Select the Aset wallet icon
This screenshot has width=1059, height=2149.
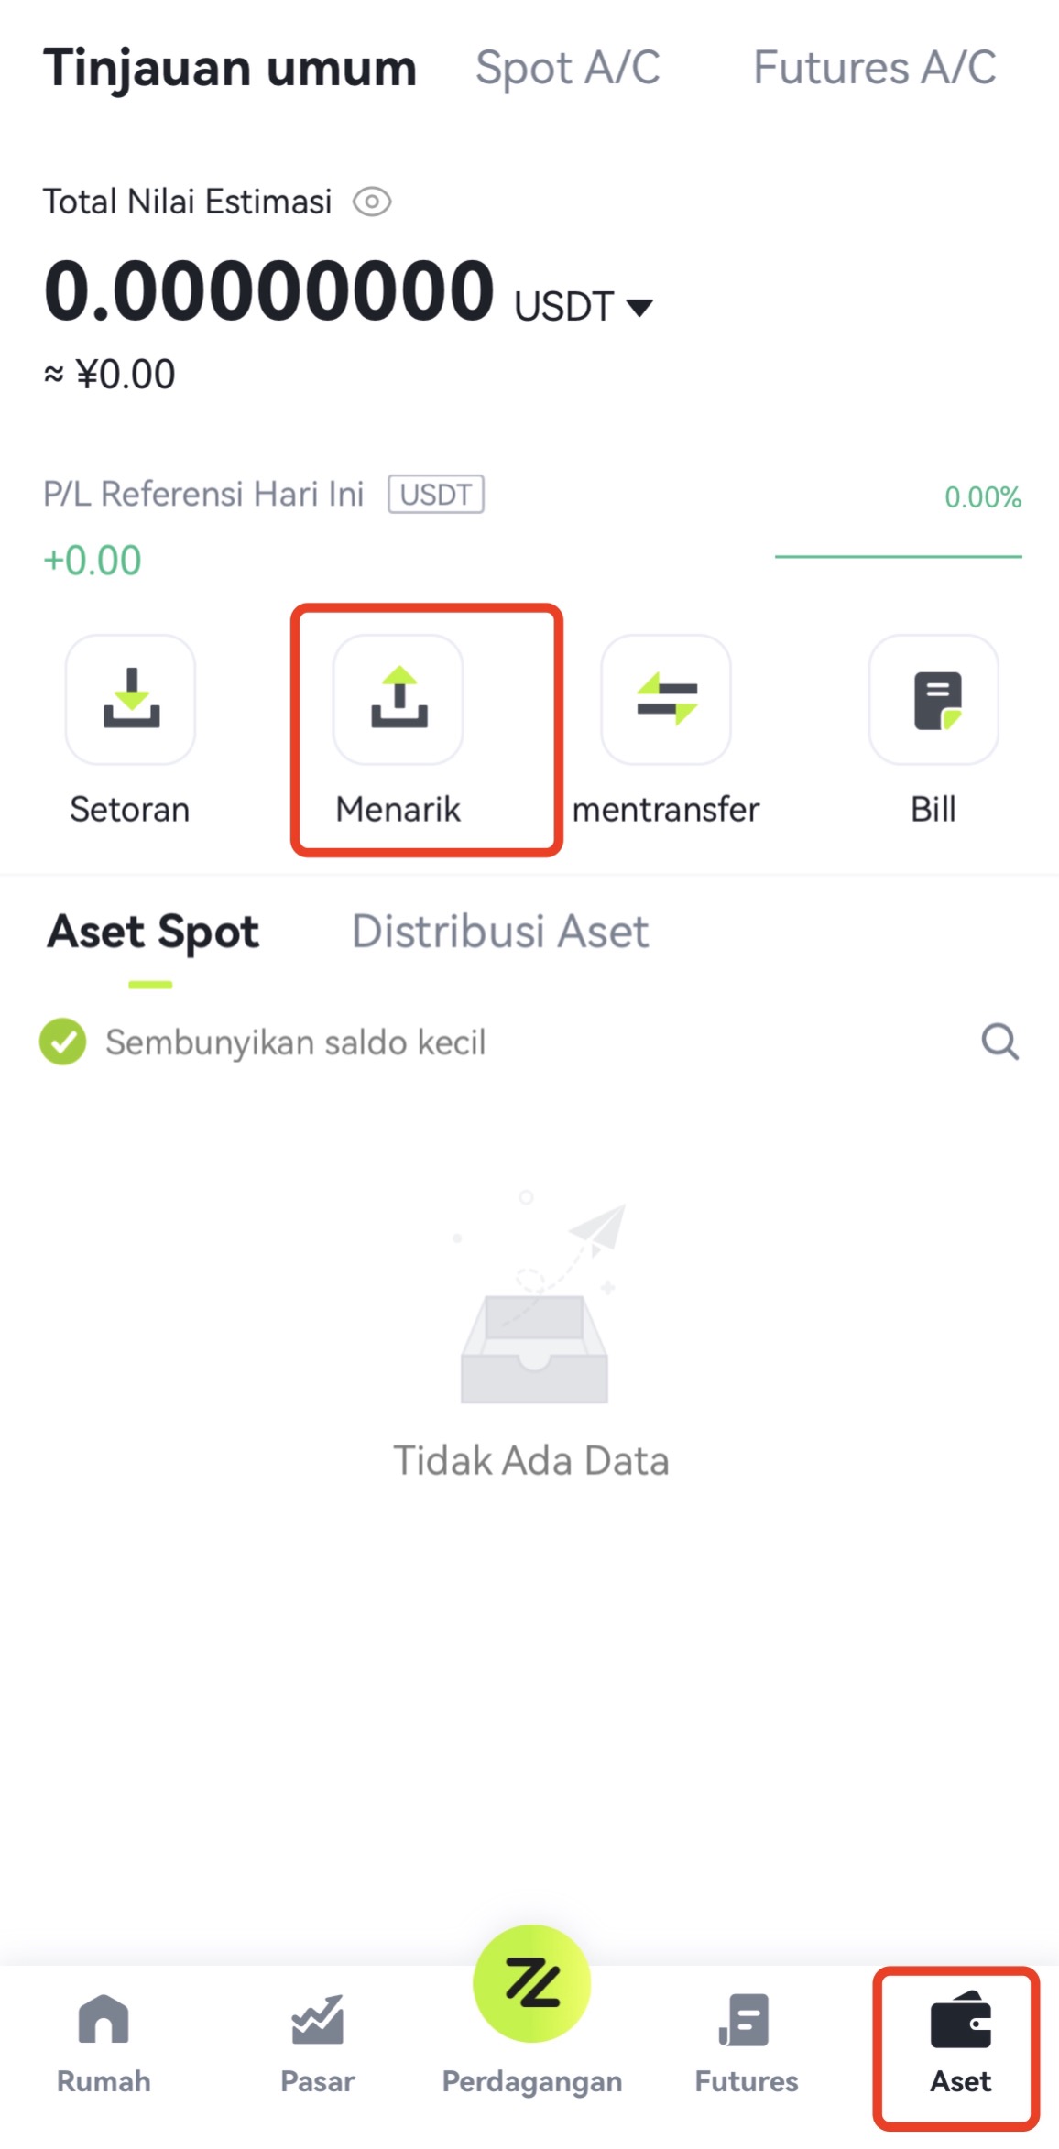pyautogui.click(x=960, y=2019)
